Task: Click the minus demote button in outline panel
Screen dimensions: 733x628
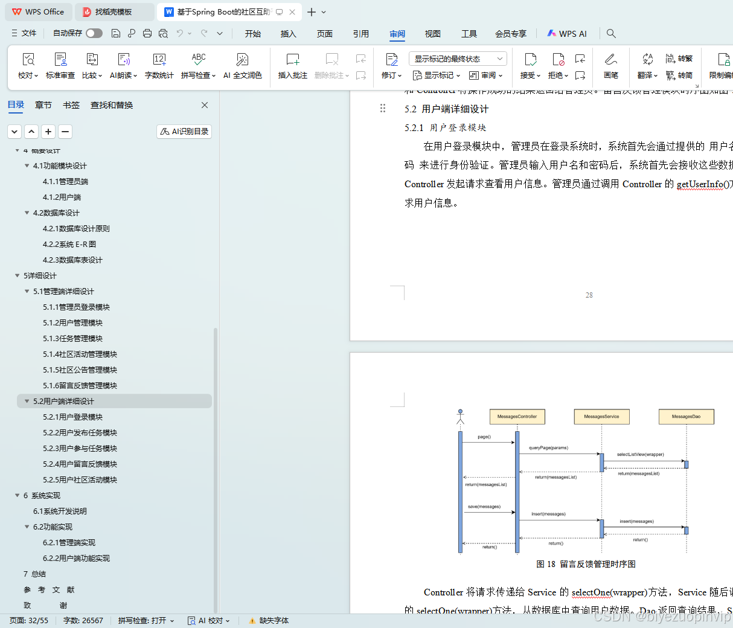Action: pos(65,131)
